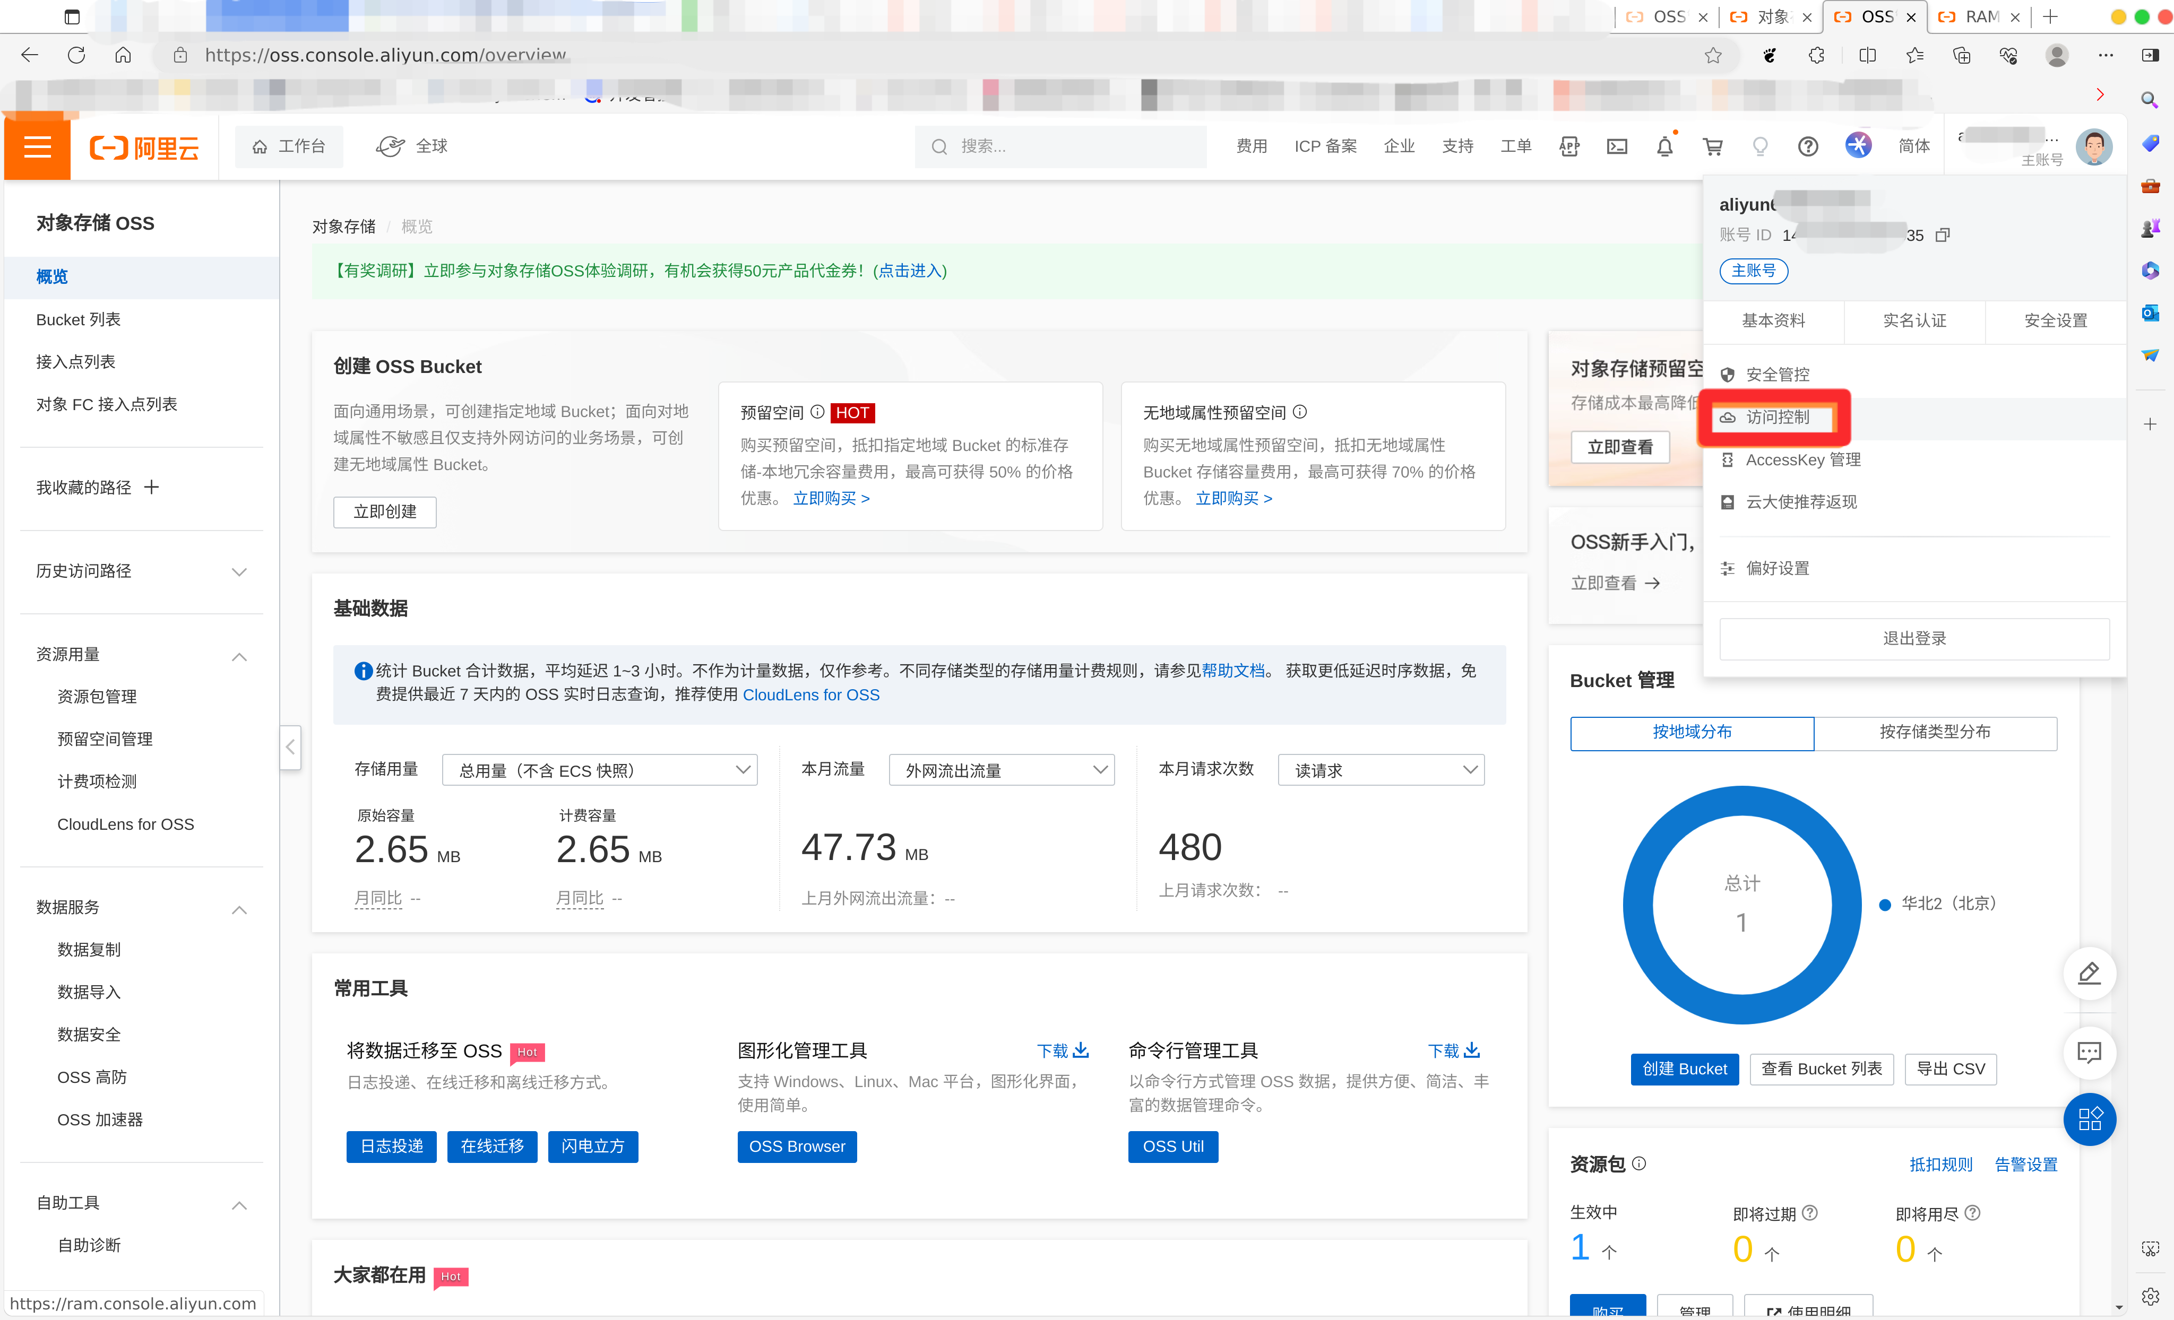
Task: Open the help question mark icon
Action: pyautogui.click(x=1808, y=146)
